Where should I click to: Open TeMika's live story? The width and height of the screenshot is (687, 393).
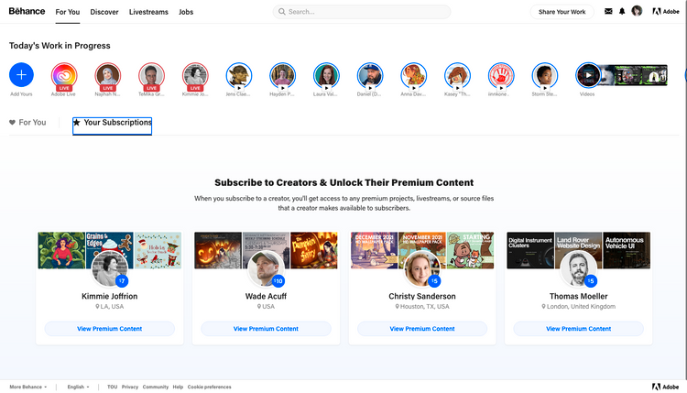click(x=151, y=76)
